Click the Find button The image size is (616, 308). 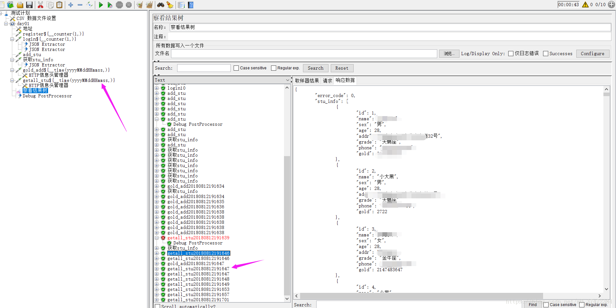(x=533, y=305)
